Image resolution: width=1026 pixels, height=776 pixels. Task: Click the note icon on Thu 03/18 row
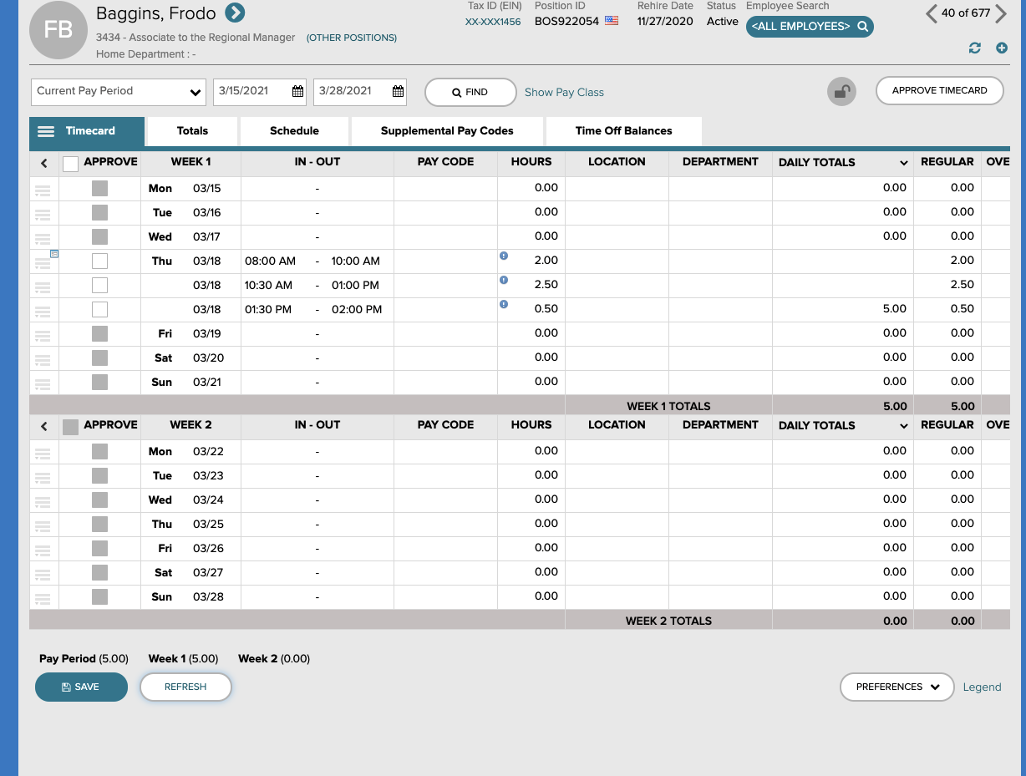pos(54,253)
